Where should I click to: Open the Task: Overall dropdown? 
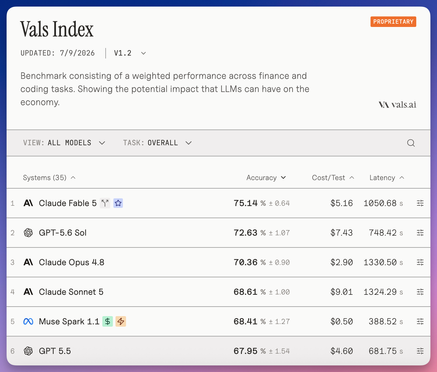tap(157, 143)
